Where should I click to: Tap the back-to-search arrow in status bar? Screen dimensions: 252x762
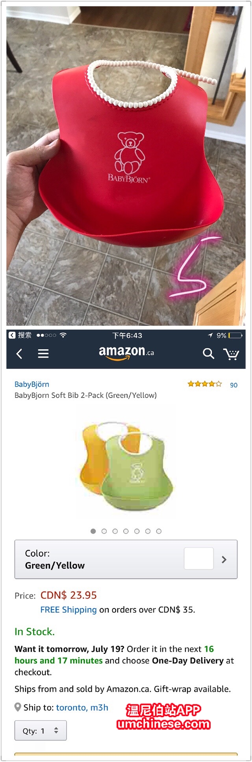pos(12,335)
